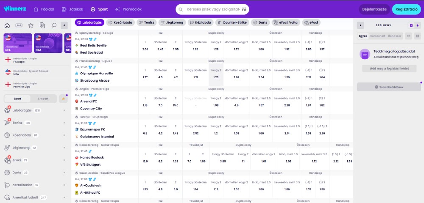Open the Sport menu item
The height and width of the screenshot is (203, 424).
pyautogui.click(x=99, y=9)
